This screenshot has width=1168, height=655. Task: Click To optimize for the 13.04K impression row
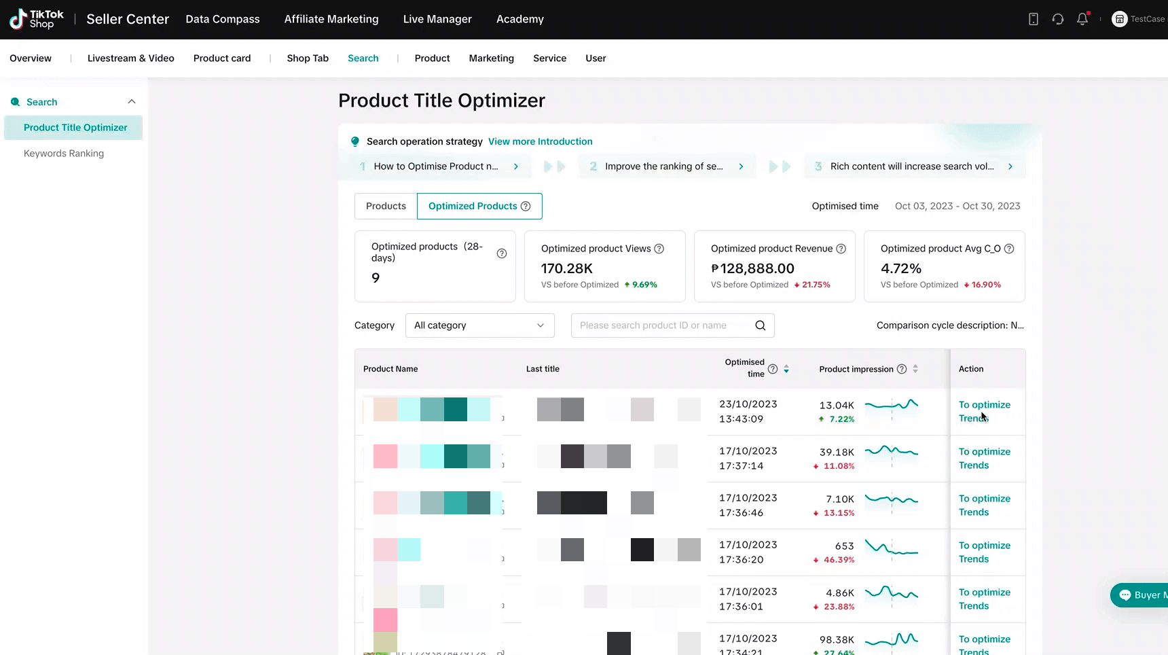coord(985,405)
